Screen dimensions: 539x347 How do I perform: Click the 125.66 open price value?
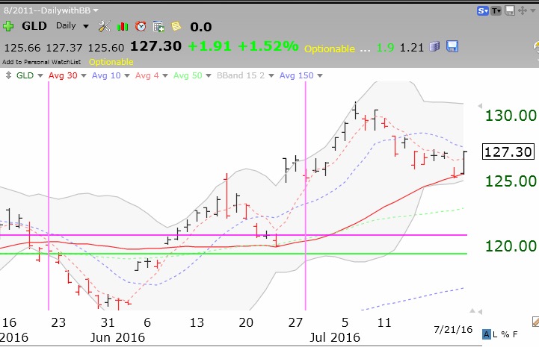coord(22,48)
